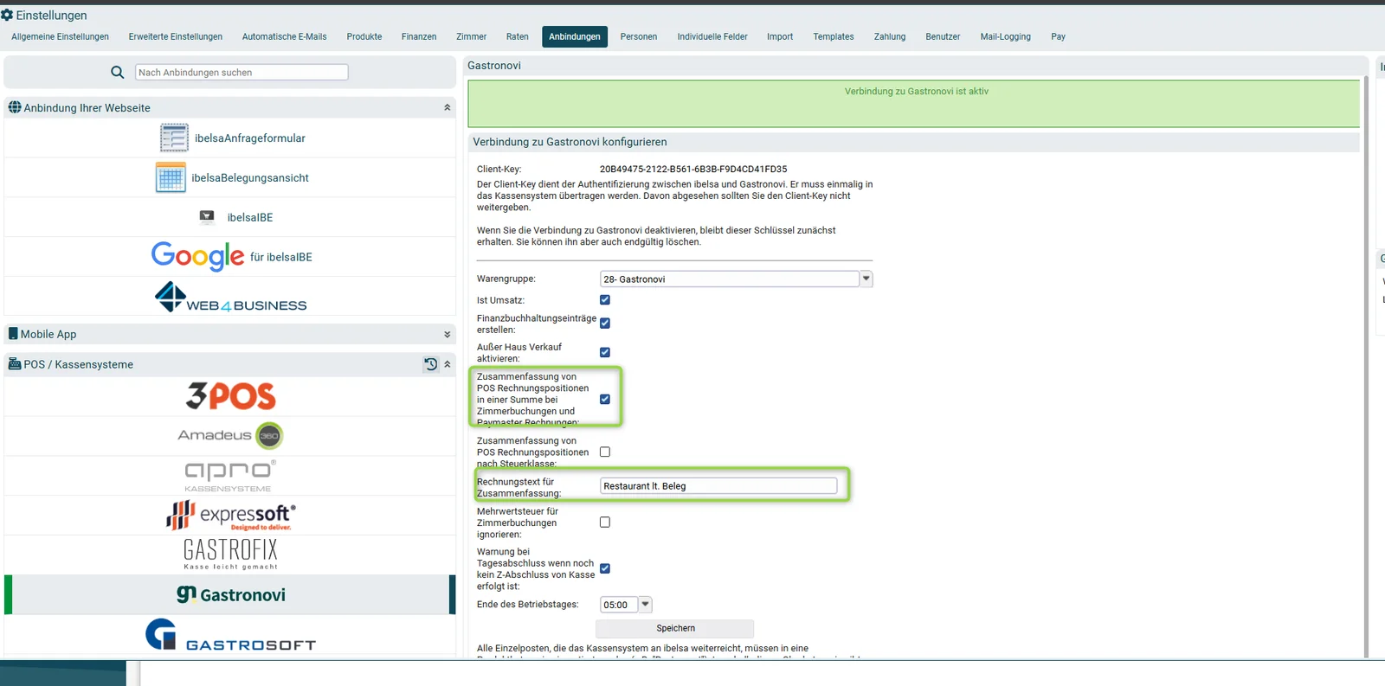Select the Gastrosoft integration entry
The image size is (1385, 686).
tap(230, 635)
